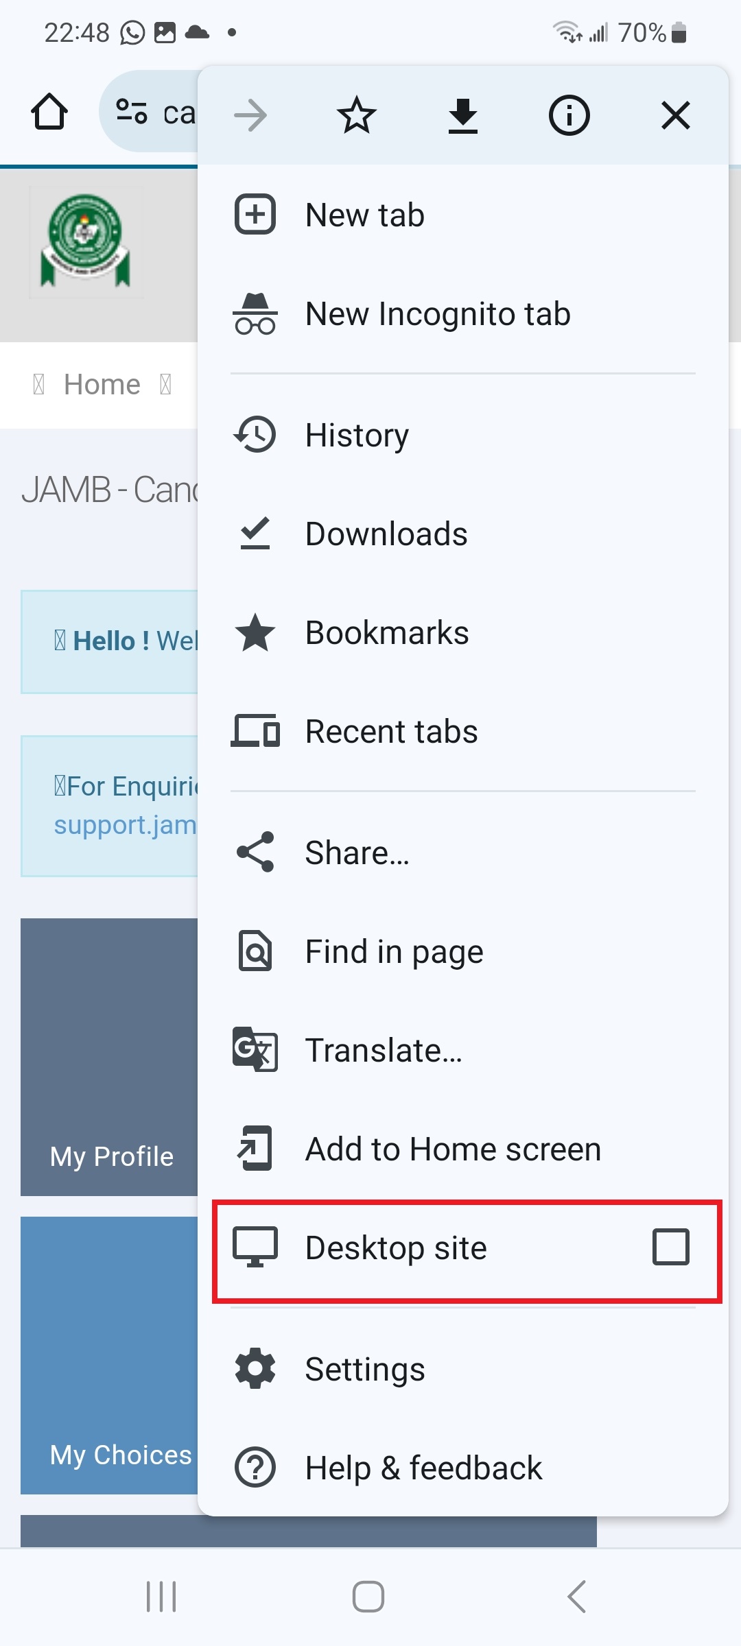Open Bookmarks menu entry
The width and height of the screenshot is (741, 1646).
coord(463,632)
